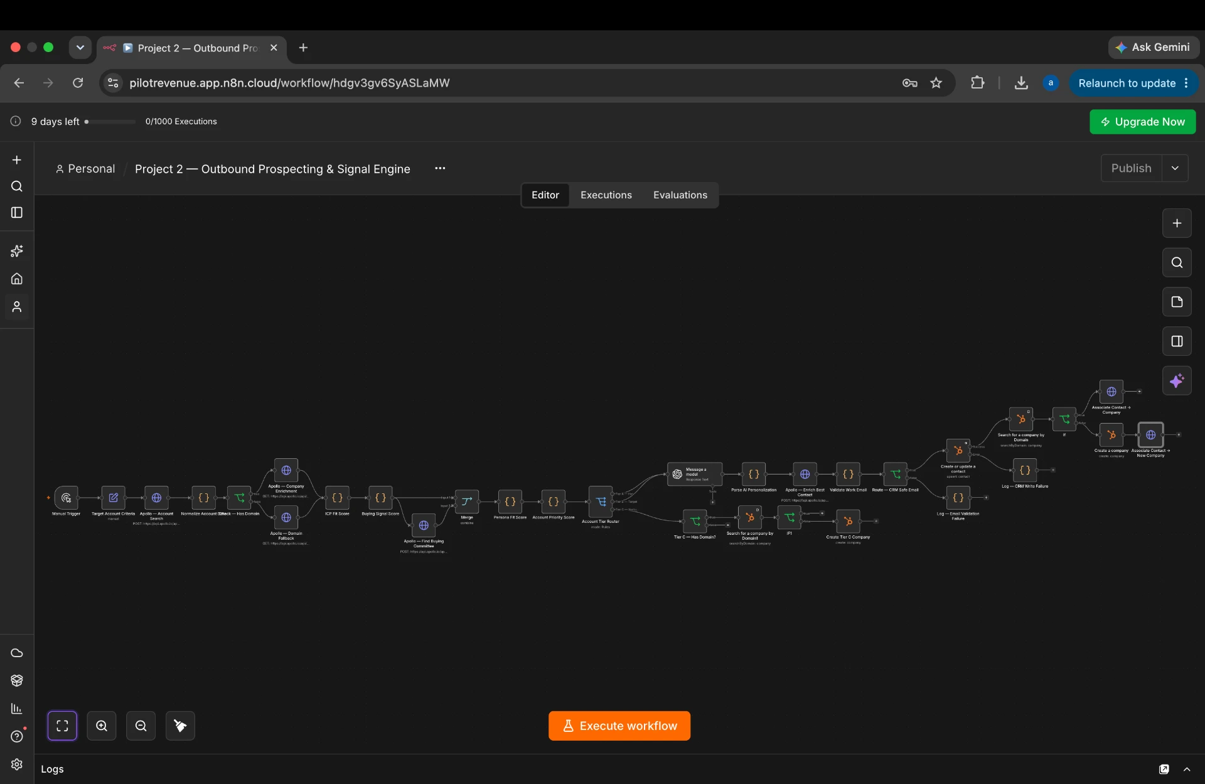
Task: Select the Message a model OpenAI node
Action: point(694,475)
